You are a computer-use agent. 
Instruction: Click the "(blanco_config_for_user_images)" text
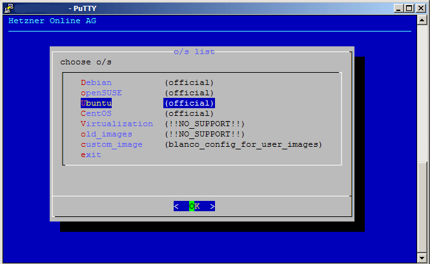[x=243, y=144]
